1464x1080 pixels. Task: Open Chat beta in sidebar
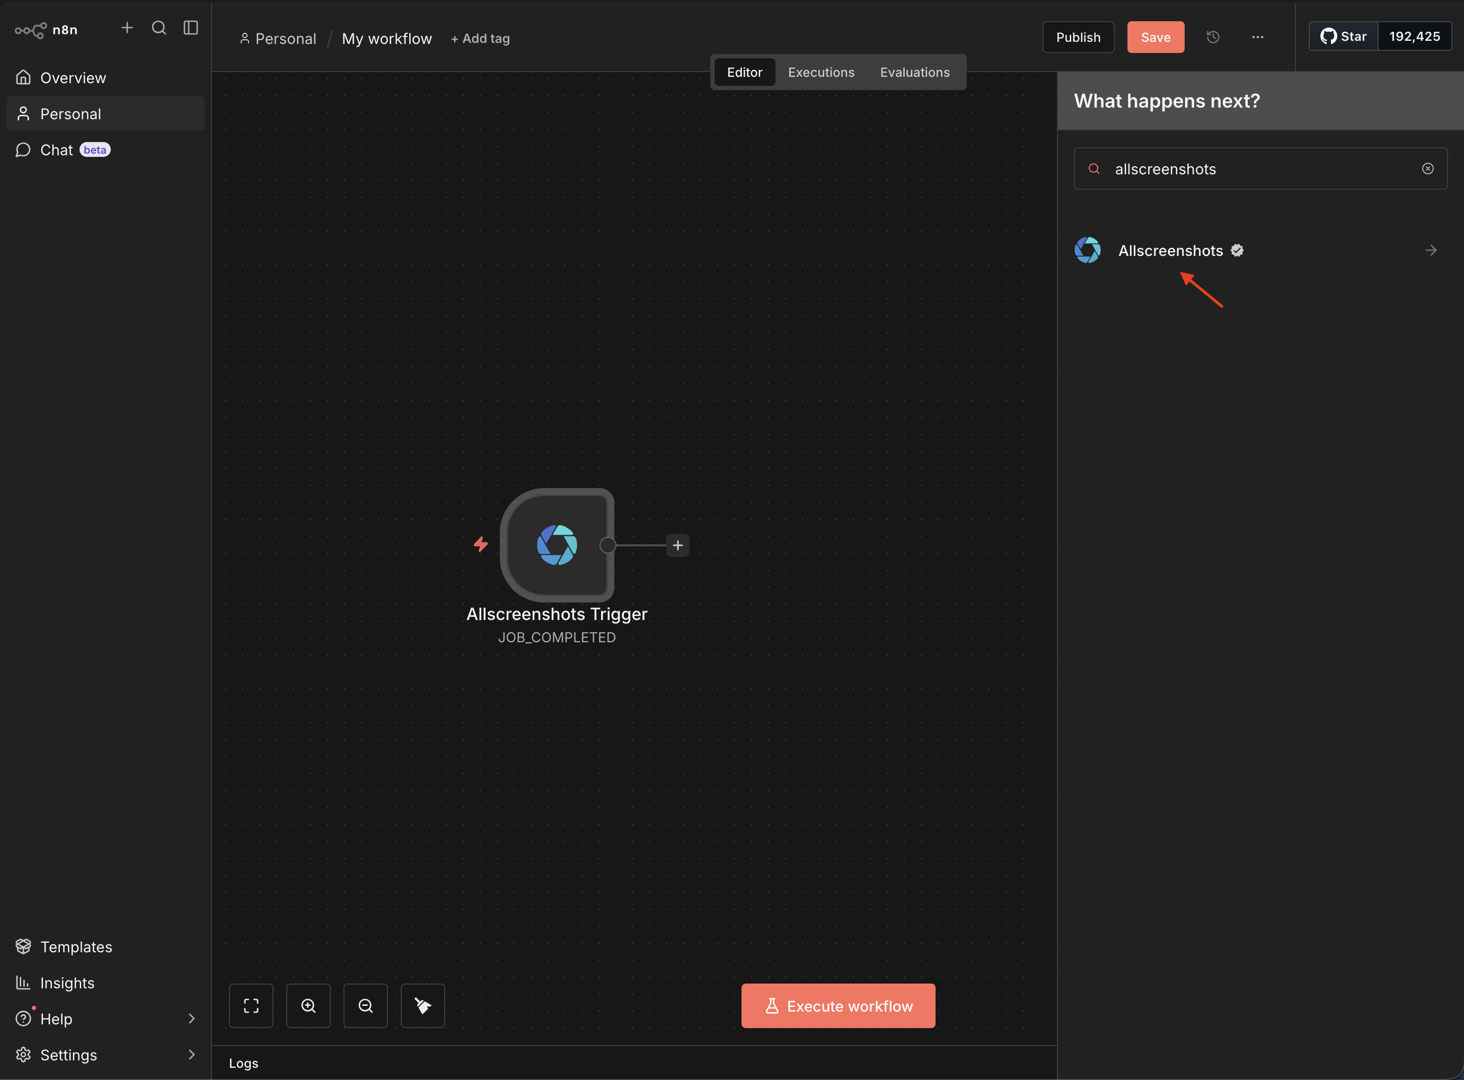[105, 150]
